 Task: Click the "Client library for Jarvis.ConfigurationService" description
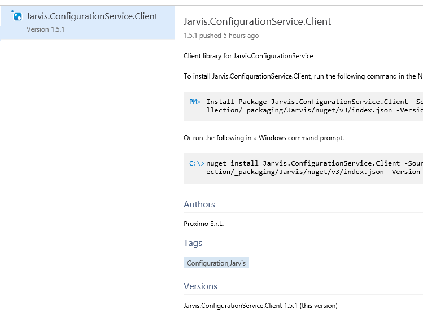click(x=248, y=56)
